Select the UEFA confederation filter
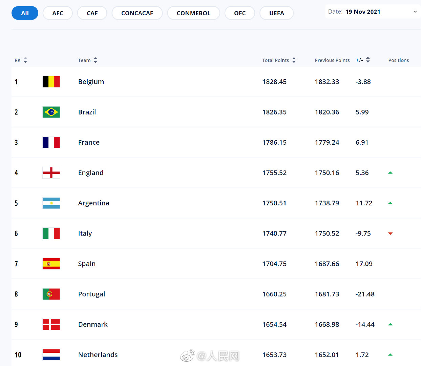This screenshot has height=366, width=421. [x=276, y=13]
